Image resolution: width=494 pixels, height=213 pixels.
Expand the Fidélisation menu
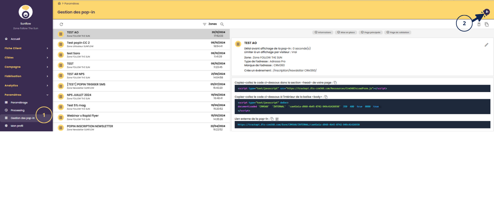coord(26,76)
